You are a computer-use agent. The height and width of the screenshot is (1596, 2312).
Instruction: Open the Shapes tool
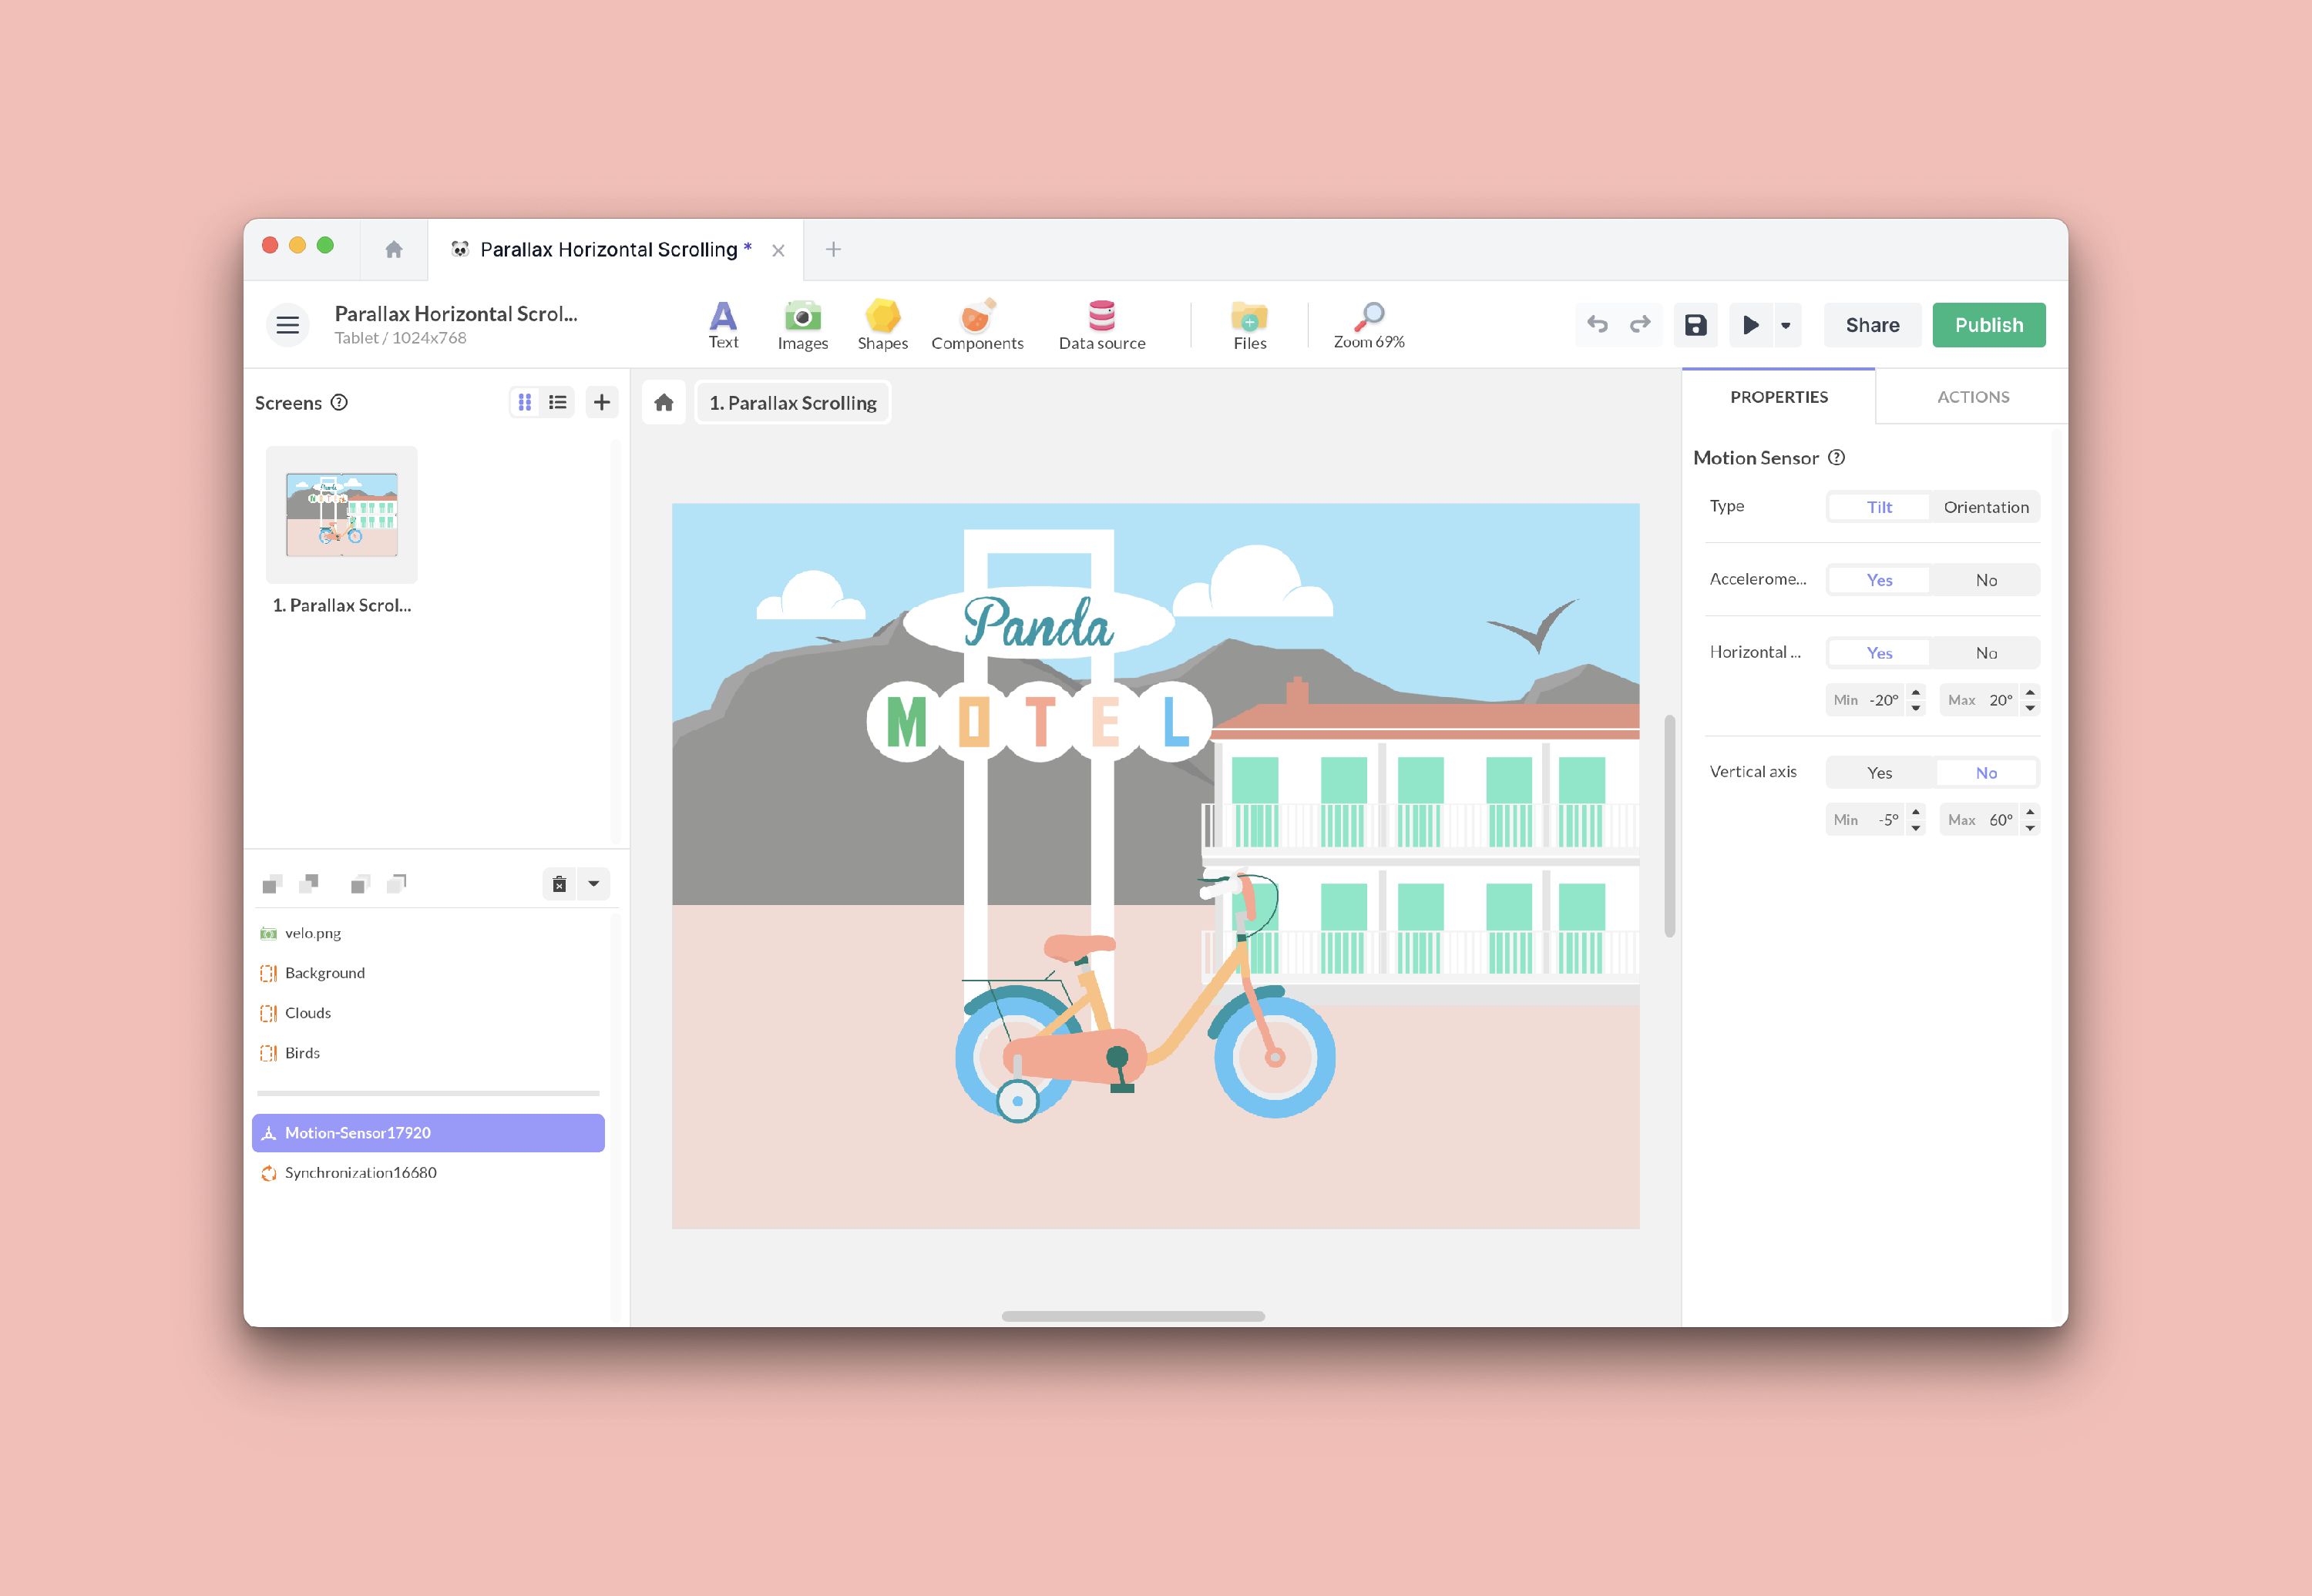pyautogui.click(x=882, y=324)
